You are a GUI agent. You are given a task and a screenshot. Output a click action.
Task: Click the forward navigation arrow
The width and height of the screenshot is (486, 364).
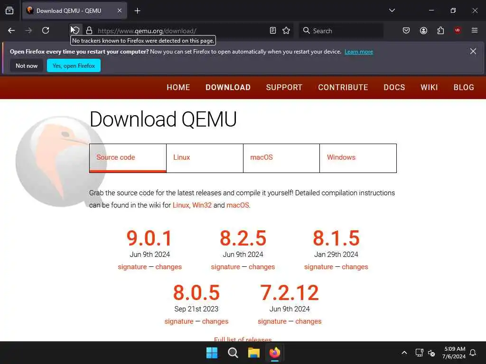(x=28, y=31)
